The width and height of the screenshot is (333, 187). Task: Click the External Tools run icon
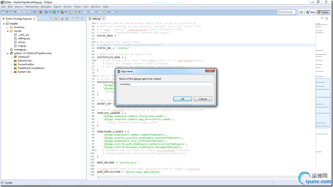coord(62,12)
